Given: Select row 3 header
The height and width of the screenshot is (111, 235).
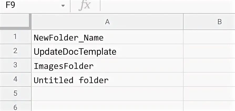Looking at the screenshot, I should [x=15, y=65].
